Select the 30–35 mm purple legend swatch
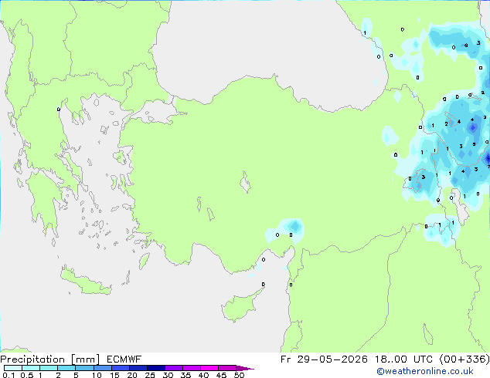The image size is (490, 378). coord(173,368)
